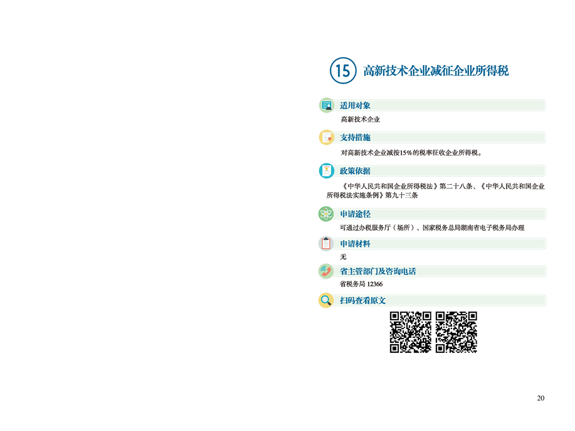
Task: Click the 支持措施 heading
Action: (355, 138)
